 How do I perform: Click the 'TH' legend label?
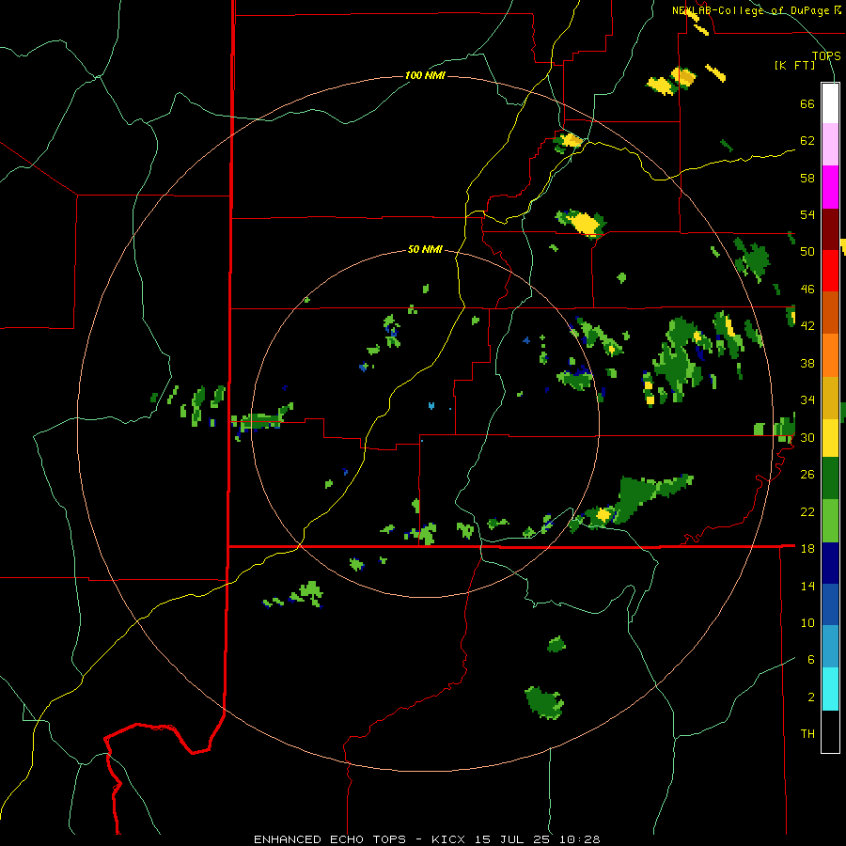[807, 734]
